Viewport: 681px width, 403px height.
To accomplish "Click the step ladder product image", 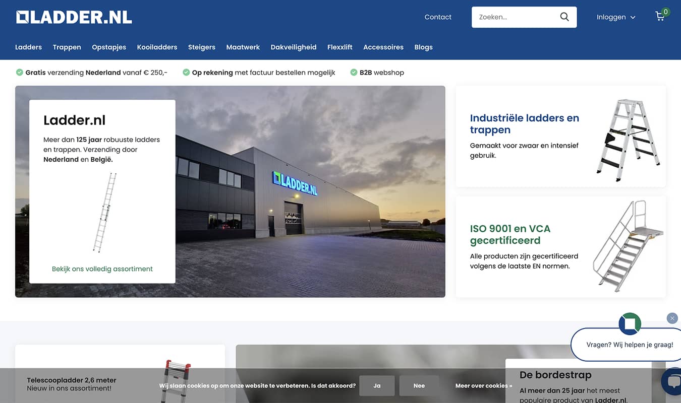I will pos(628,140).
